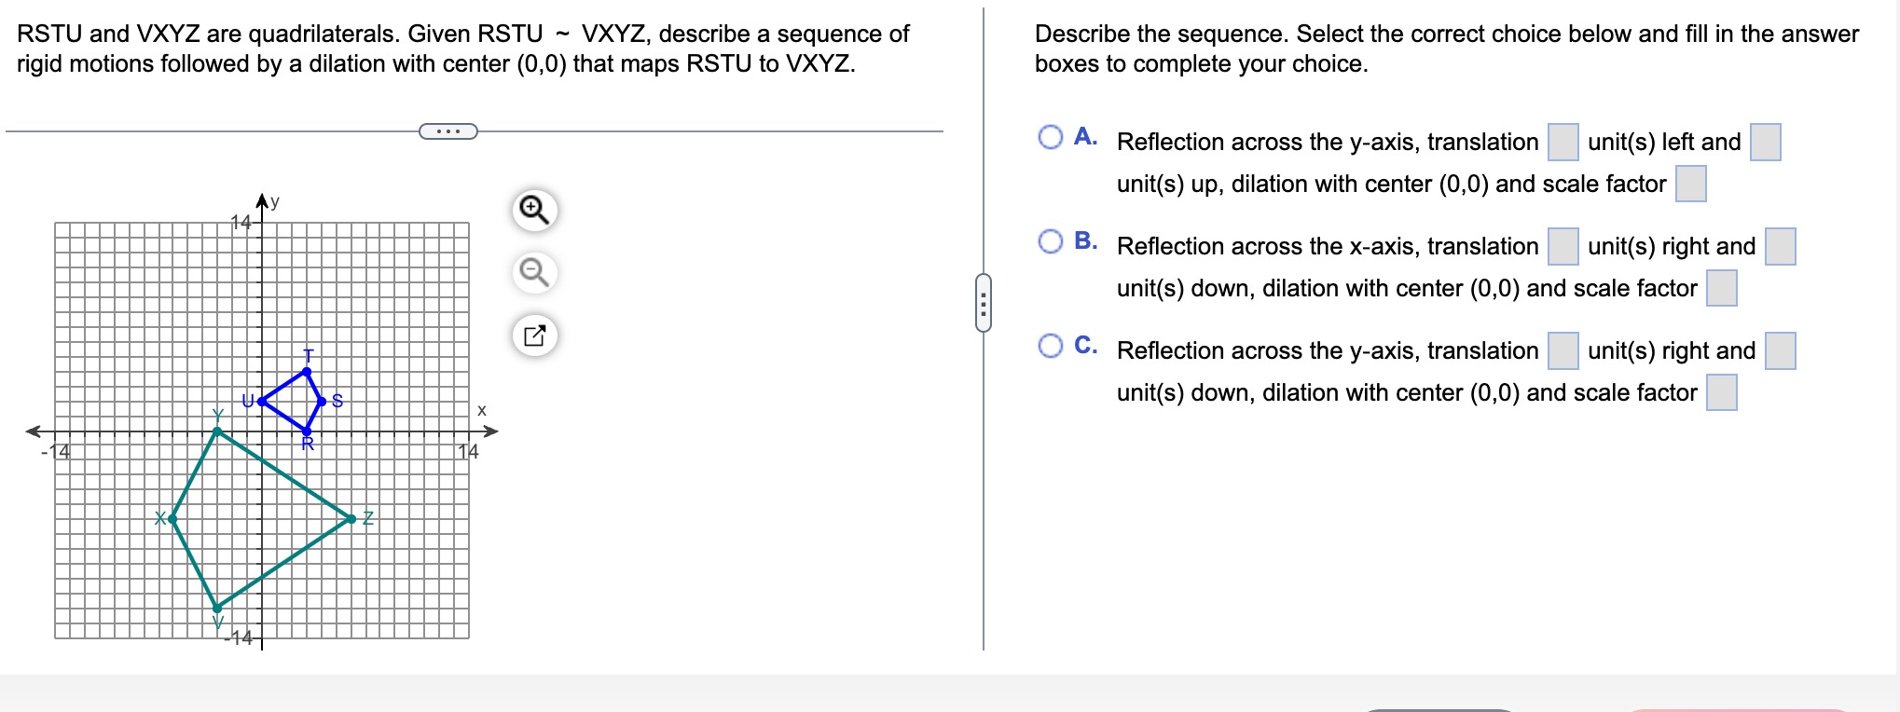The image size is (1900, 712).
Task: Click choice B units right input box
Action: [1563, 247]
